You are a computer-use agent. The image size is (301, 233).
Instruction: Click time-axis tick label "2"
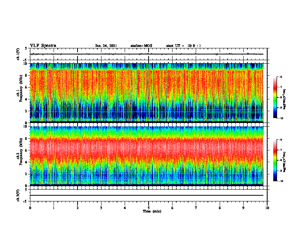click(x=78, y=208)
